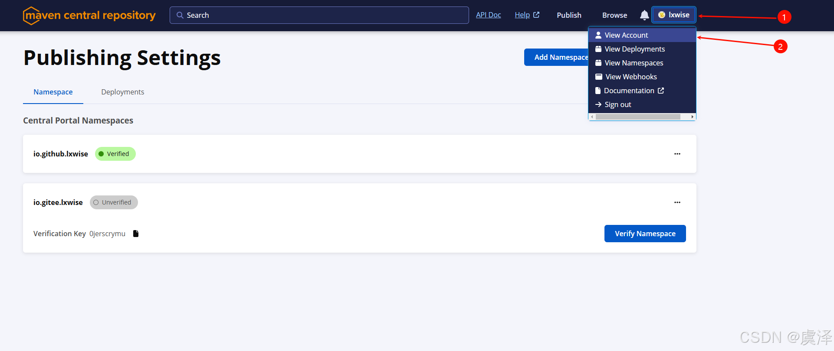The width and height of the screenshot is (834, 351).
Task: Copy the verification key with the copy icon
Action: click(x=136, y=234)
